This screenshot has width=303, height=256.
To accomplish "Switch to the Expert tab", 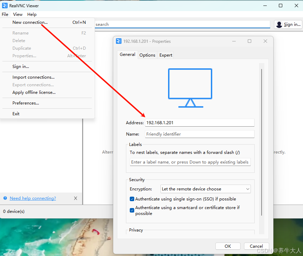I will point(166,55).
